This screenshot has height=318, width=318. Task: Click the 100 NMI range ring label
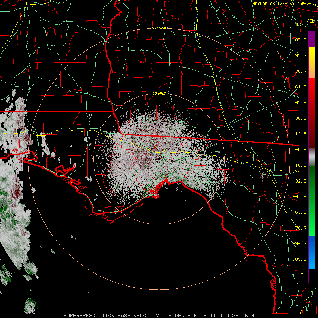159,28
